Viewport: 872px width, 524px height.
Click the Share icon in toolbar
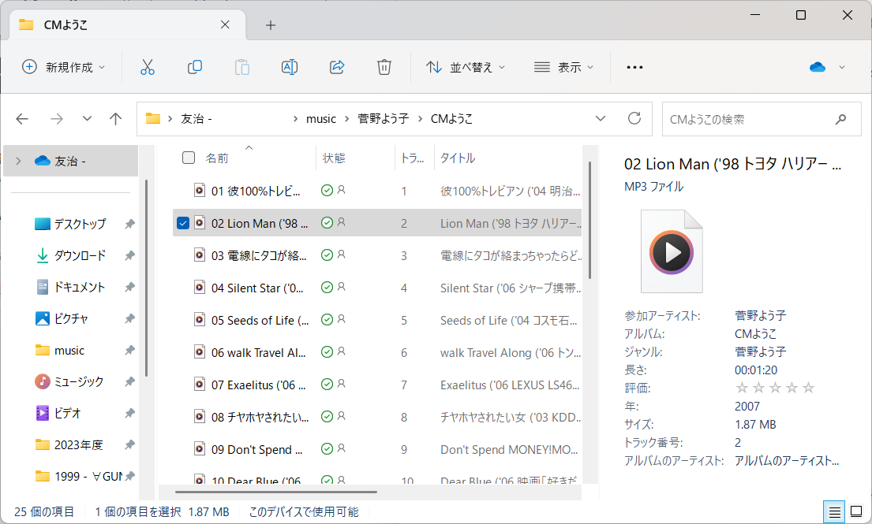337,67
